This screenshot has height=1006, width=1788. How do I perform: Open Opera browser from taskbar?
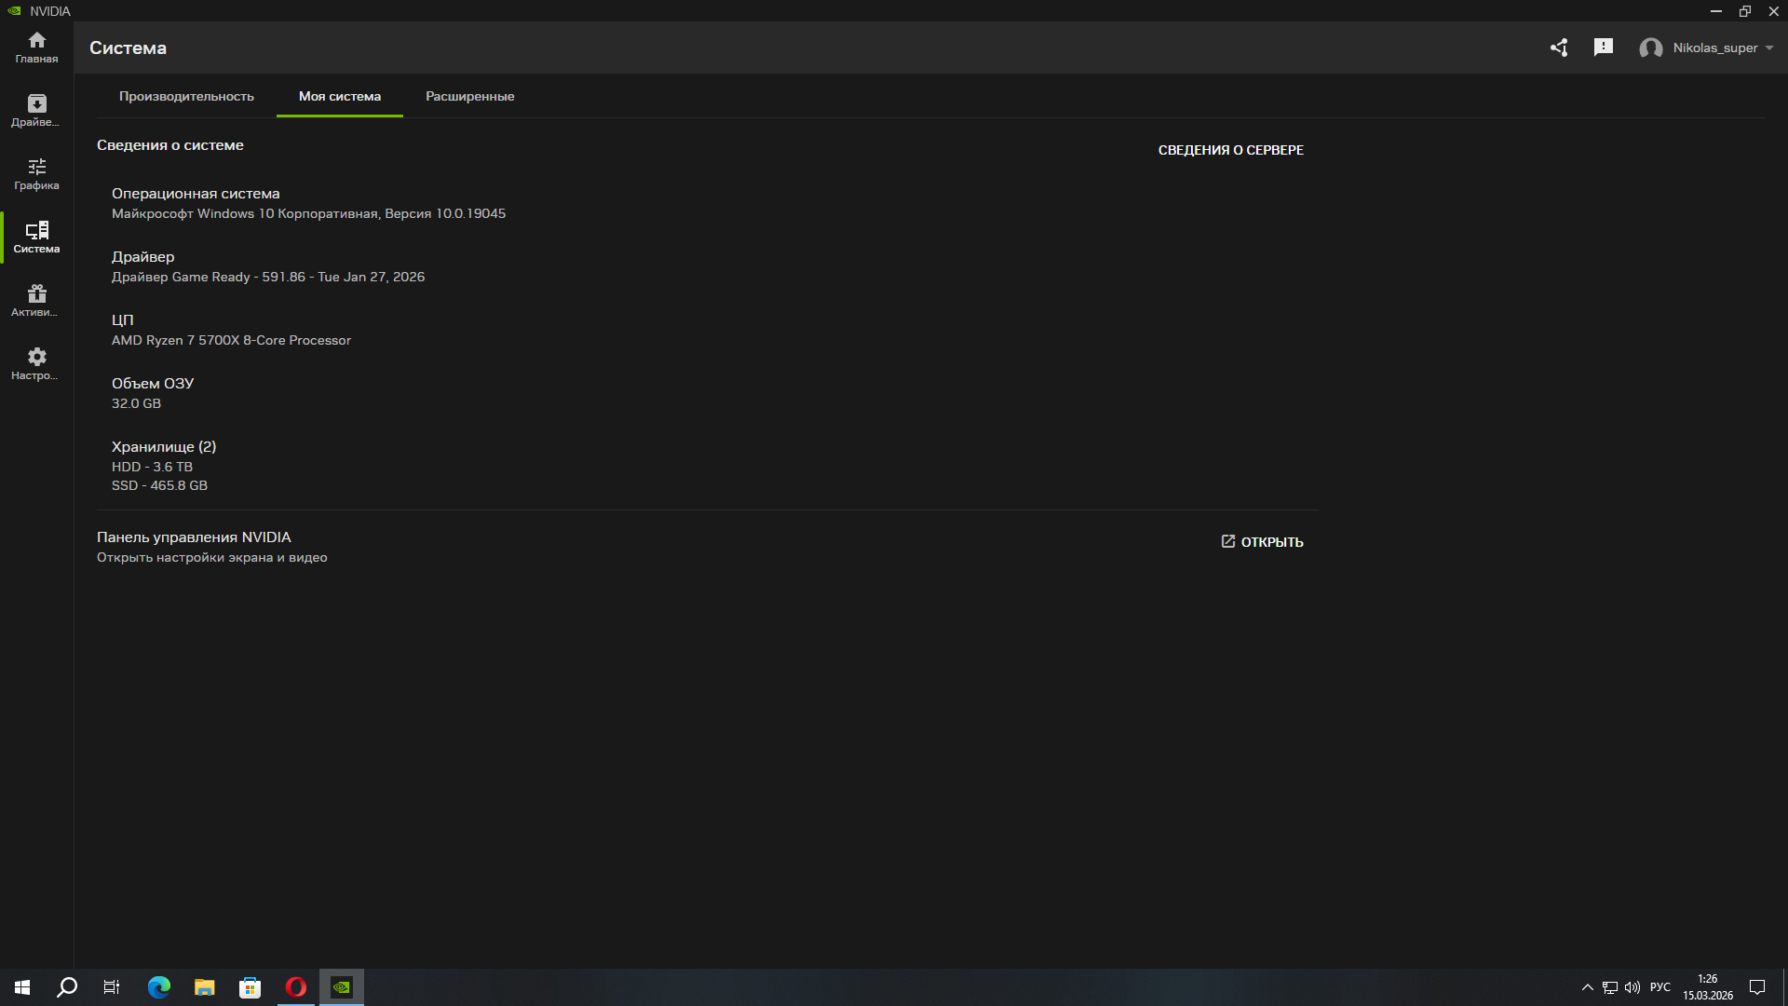[296, 987]
